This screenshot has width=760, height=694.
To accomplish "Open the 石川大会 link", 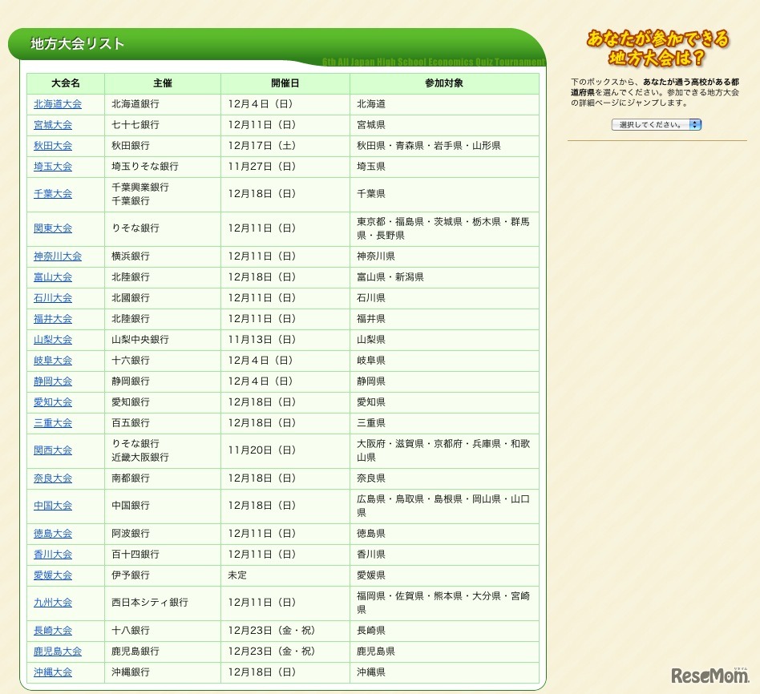I will (53, 298).
